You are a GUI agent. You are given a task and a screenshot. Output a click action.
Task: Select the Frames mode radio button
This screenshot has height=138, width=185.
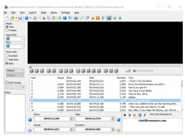7,30
